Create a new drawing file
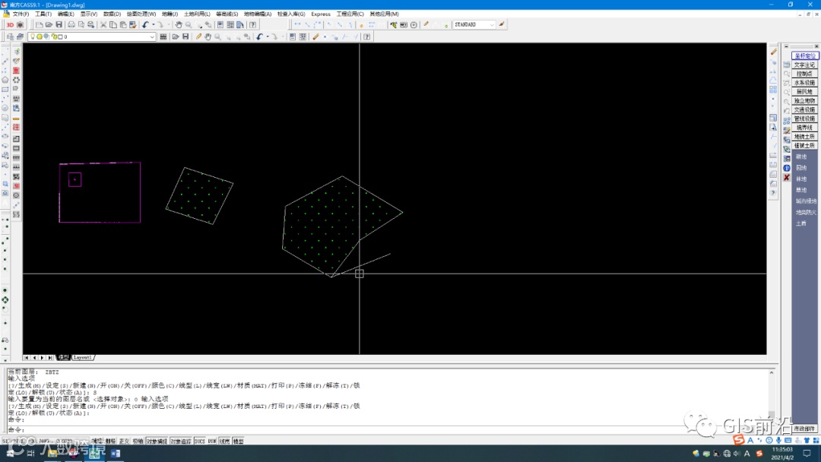 [40, 24]
